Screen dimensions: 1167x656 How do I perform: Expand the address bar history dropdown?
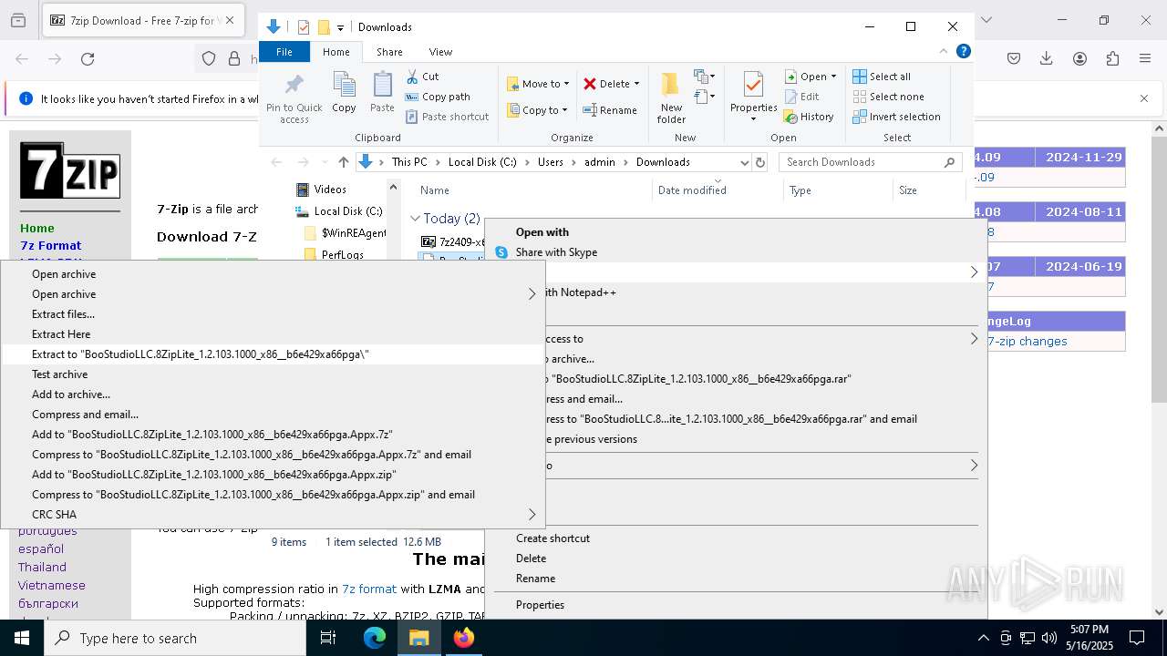[x=744, y=162]
